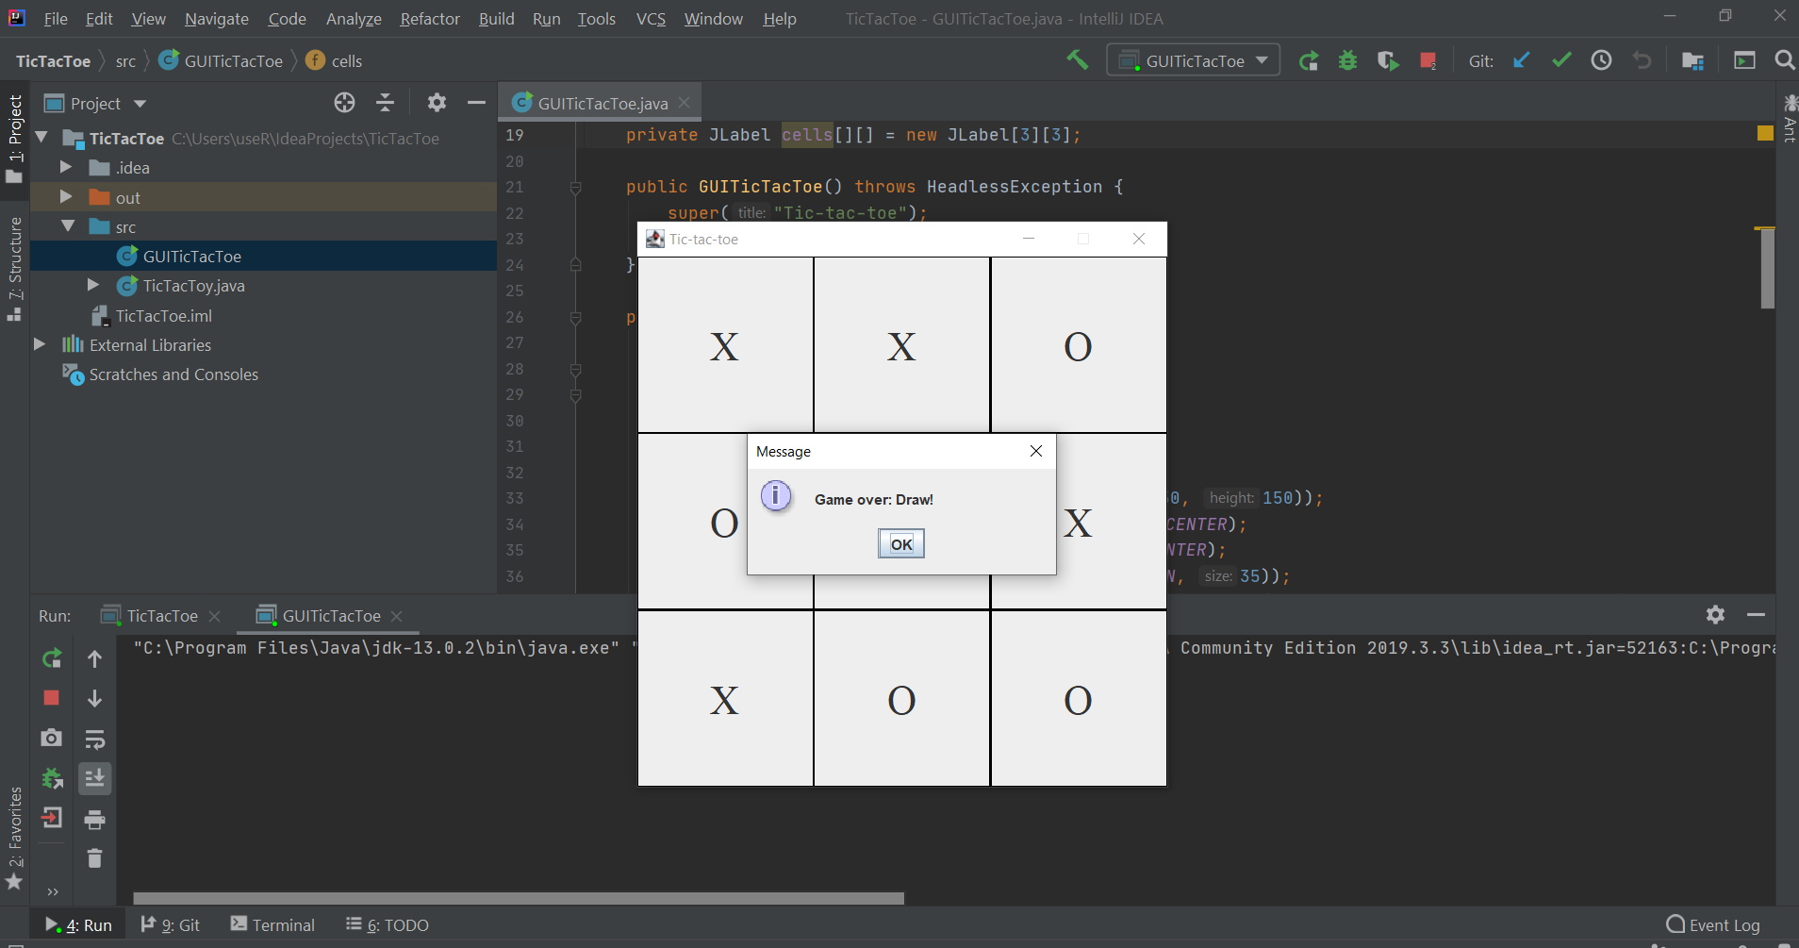
Task: Open the 9: Git tool window
Action: [x=171, y=924]
